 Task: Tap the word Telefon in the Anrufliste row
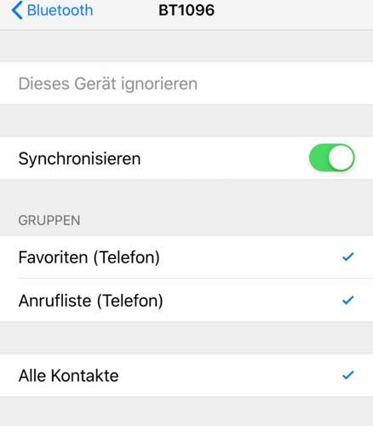[130, 301]
